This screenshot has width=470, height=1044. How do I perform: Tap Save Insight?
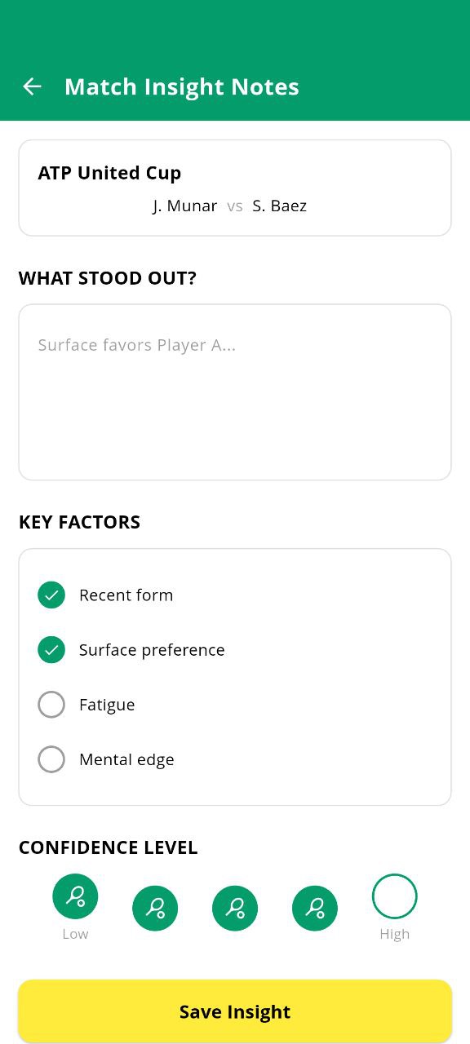pos(235,1011)
